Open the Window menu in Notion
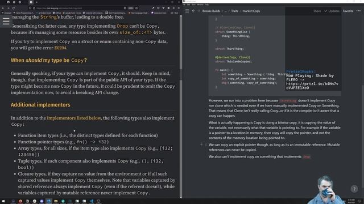Screen dimensions: 364x204 point(200,5)
